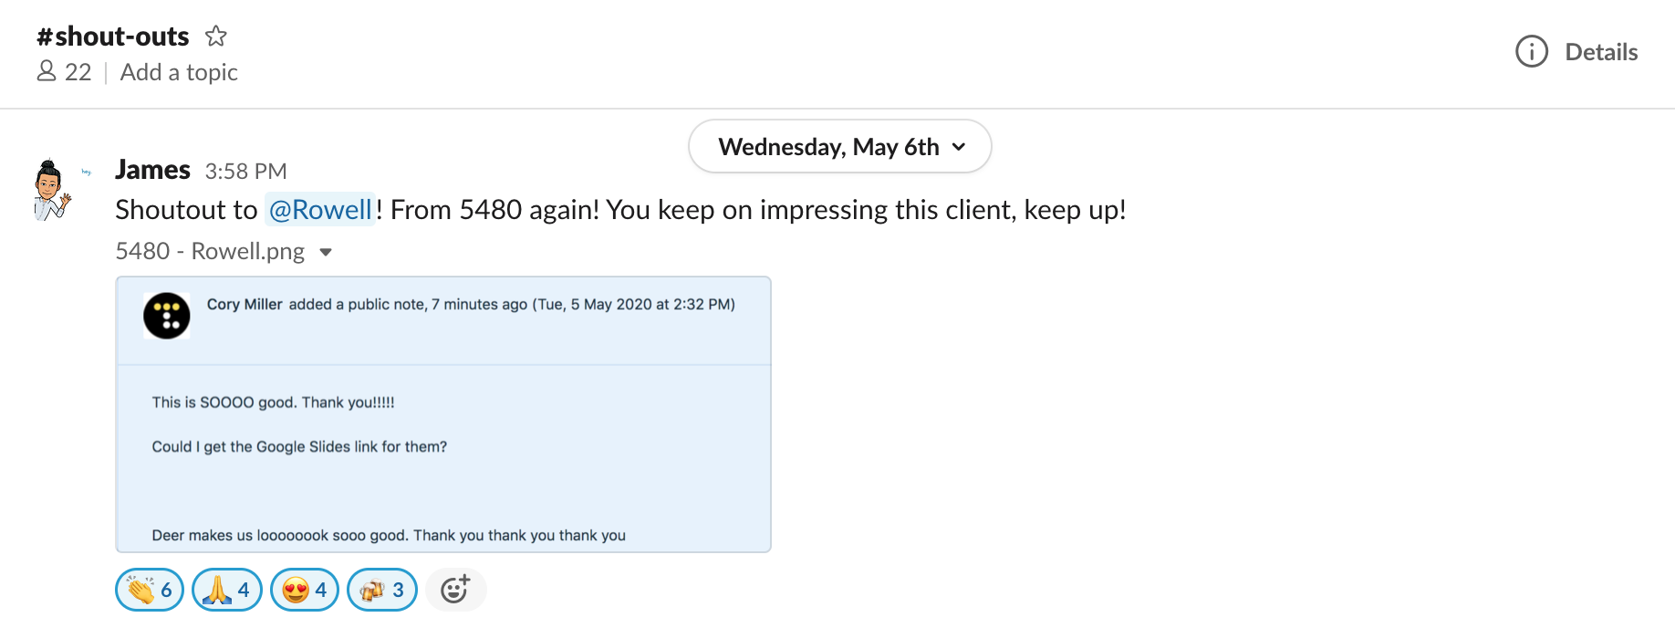Toggle the clapping hands reaction
This screenshot has width=1675, height=628.
(x=150, y=590)
